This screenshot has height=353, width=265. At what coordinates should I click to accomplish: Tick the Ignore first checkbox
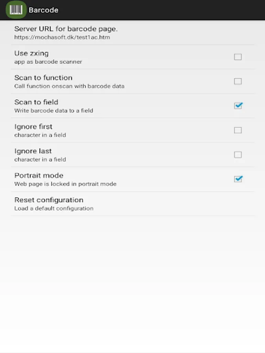[x=238, y=130]
